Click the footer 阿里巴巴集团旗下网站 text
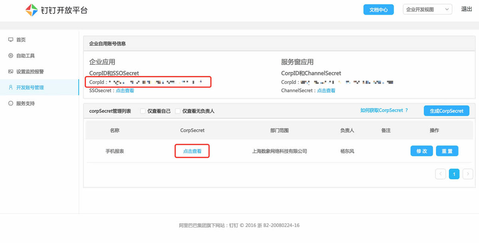 click(202, 225)
